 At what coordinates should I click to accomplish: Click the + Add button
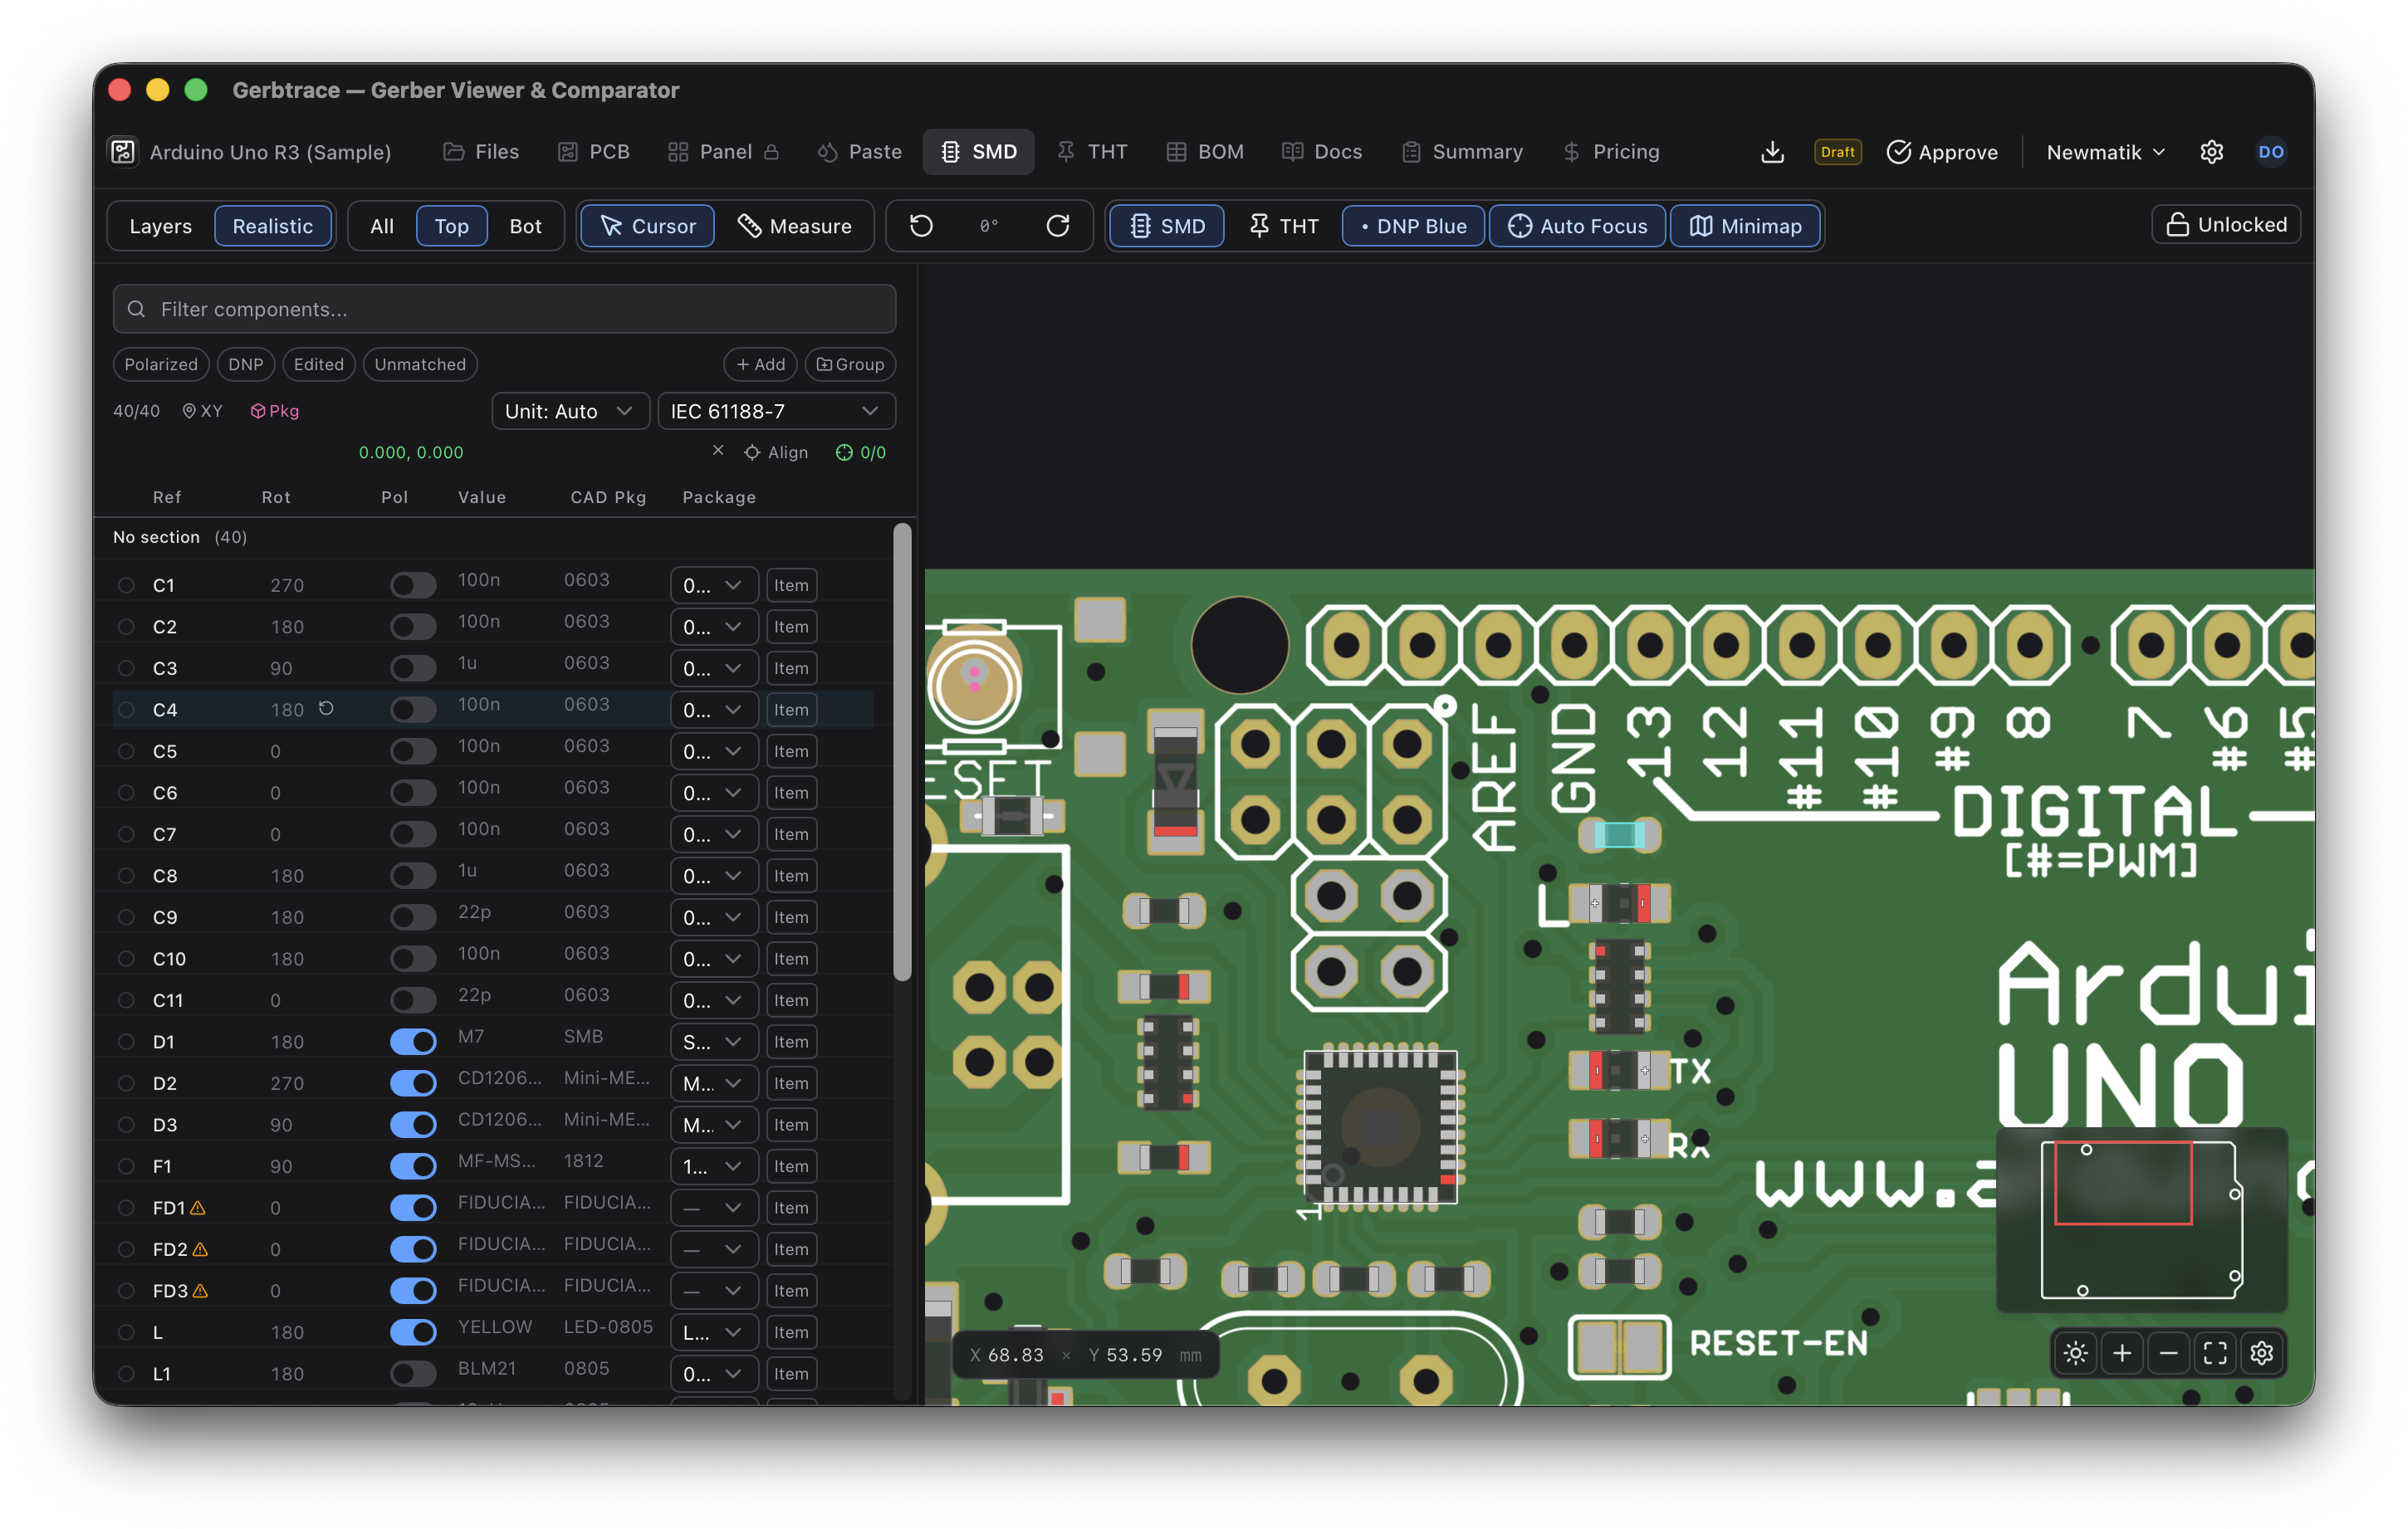[761, 364]
